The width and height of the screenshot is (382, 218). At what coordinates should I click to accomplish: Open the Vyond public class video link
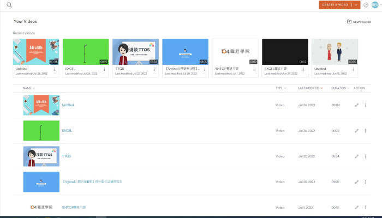[92, 181]
